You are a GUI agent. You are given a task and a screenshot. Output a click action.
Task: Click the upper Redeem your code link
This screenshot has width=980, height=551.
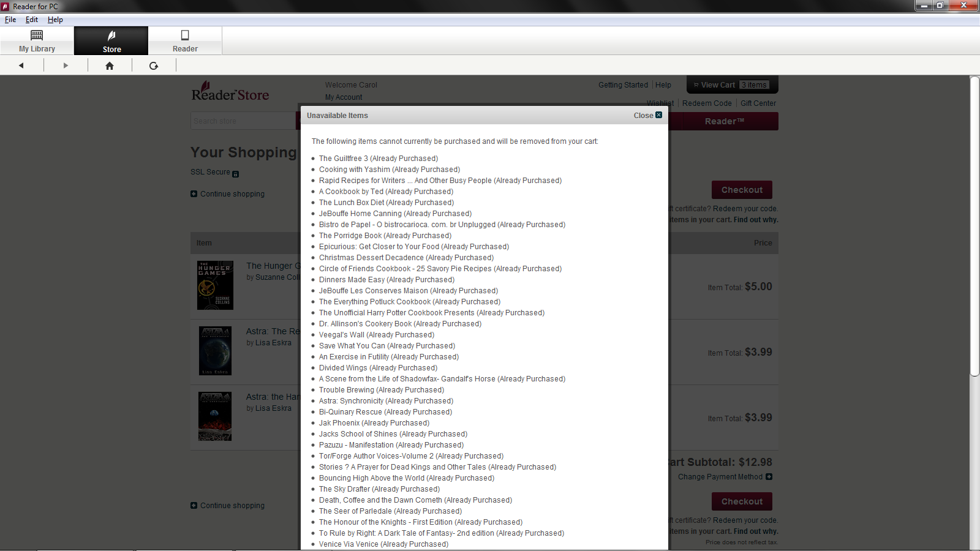(x=745, y=209)
